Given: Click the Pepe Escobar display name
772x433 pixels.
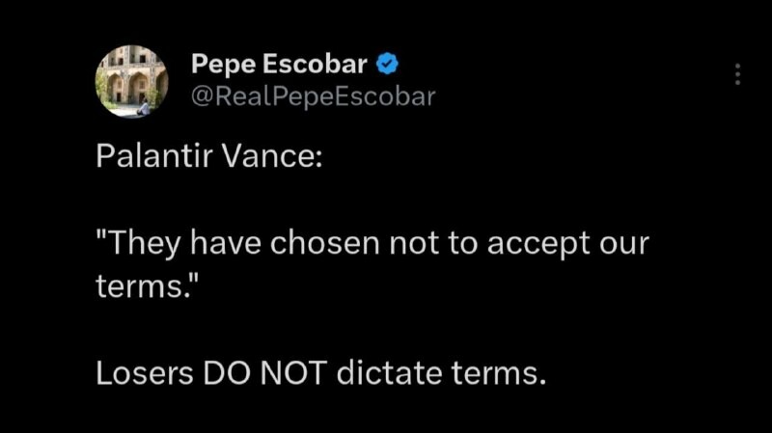Looking at the screenshot, I should (x=279, y=65).
